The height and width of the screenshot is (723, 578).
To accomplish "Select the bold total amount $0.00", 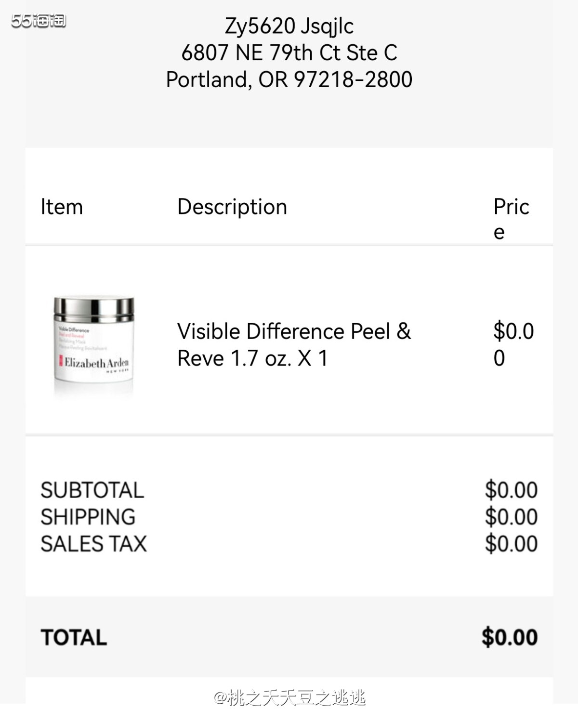I will [x=510, y=638].
